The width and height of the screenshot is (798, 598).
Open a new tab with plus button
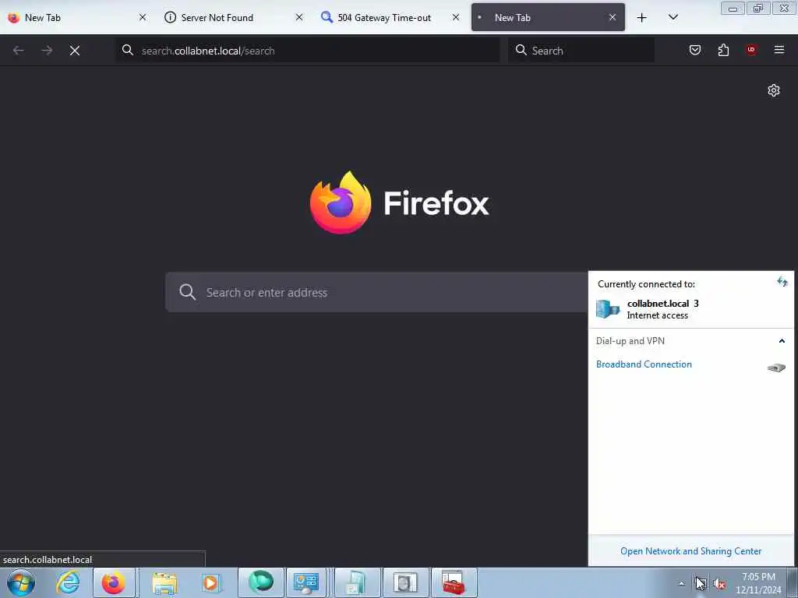pos(642,18)
